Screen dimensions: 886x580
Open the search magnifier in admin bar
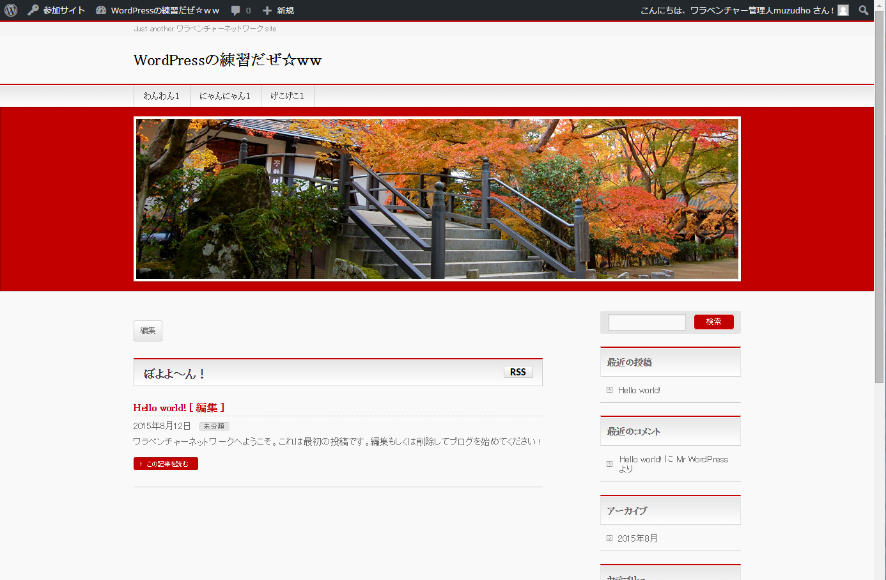click(864, 10)
